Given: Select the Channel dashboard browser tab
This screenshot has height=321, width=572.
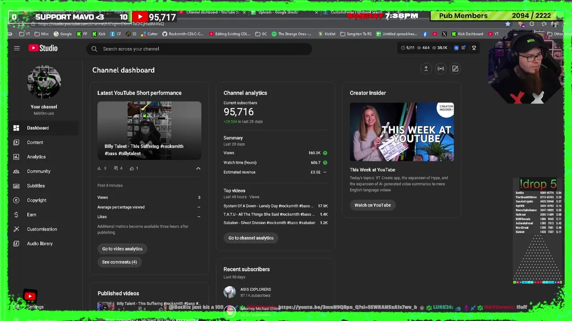Looking at the screenshot, I should (211, 12).
